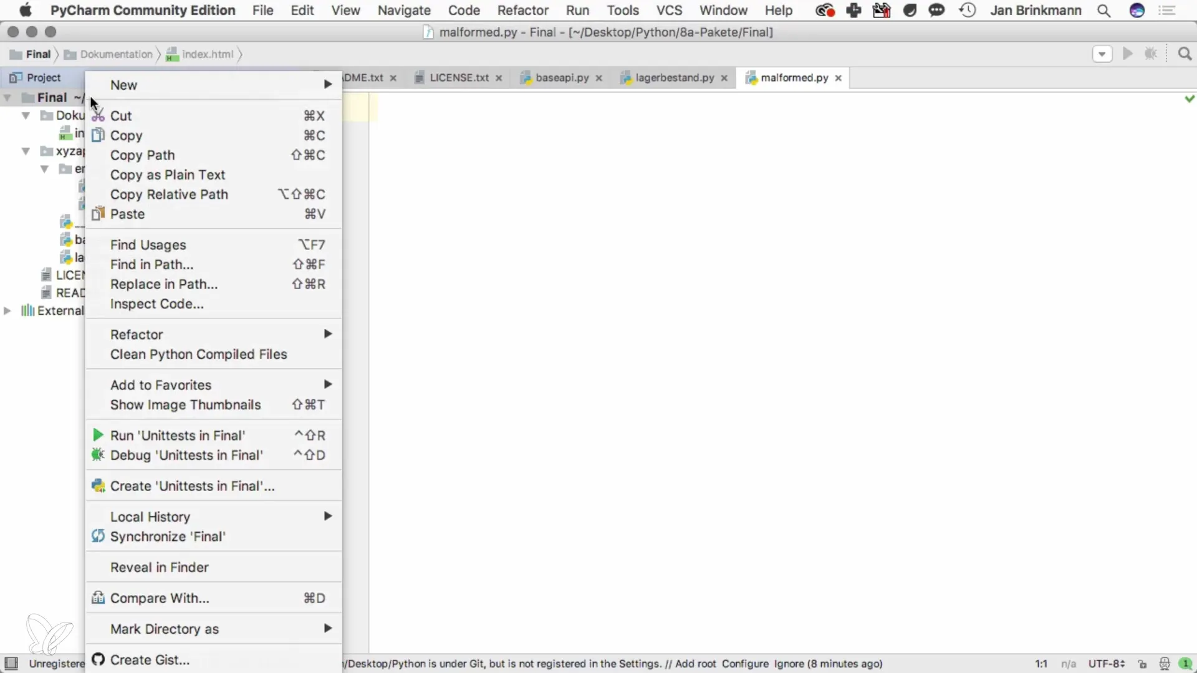Screen dimensions: 1197x673
Task: Click the green inspection checkmark indicator
Action: [x=1190, y=98]
